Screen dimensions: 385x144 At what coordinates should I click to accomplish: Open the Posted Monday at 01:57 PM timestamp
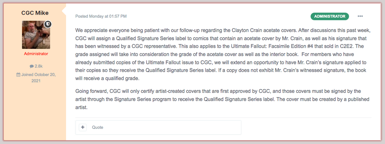tap(101, 17)
